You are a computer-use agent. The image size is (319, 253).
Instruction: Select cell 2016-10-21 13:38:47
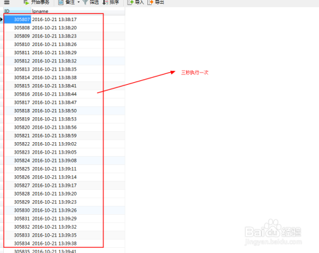coord(78,102)
